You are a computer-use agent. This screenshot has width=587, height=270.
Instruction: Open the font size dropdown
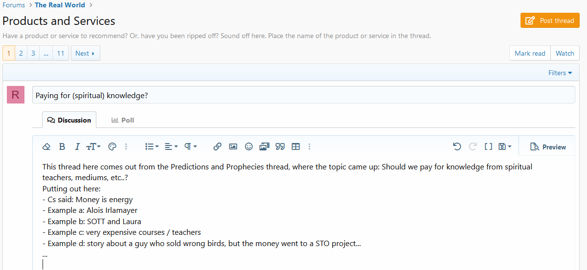93,146
